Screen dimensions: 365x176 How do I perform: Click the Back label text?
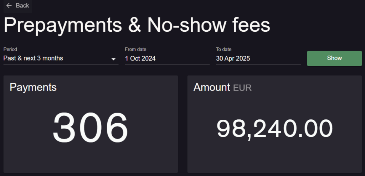coord(22,5)
